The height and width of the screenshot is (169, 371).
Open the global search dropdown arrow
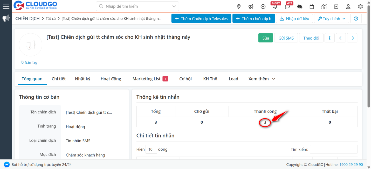(x=174, y=6)
